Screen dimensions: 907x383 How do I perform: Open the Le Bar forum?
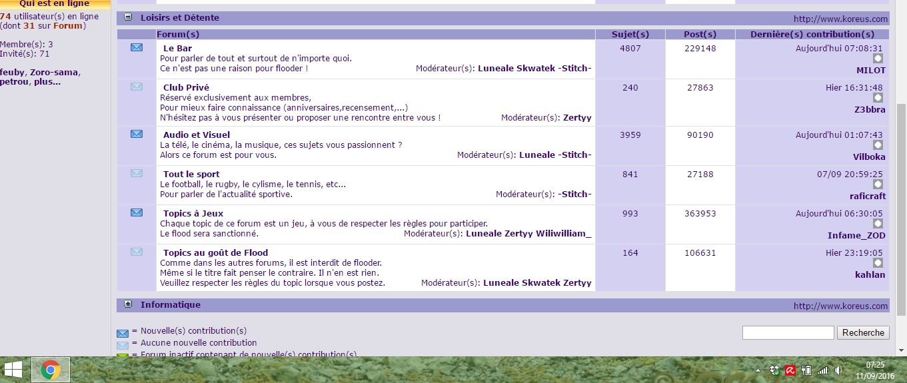177,48
